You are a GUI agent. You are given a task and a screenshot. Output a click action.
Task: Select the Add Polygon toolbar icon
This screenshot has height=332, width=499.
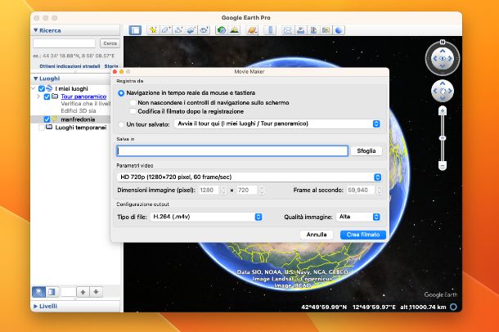point(166,30)
